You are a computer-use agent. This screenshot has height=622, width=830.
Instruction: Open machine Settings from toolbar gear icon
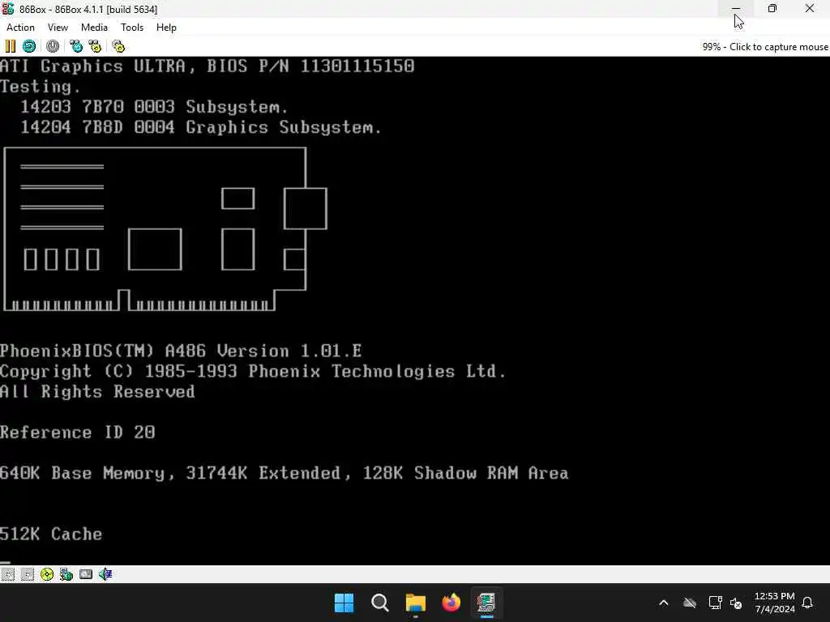118,46
